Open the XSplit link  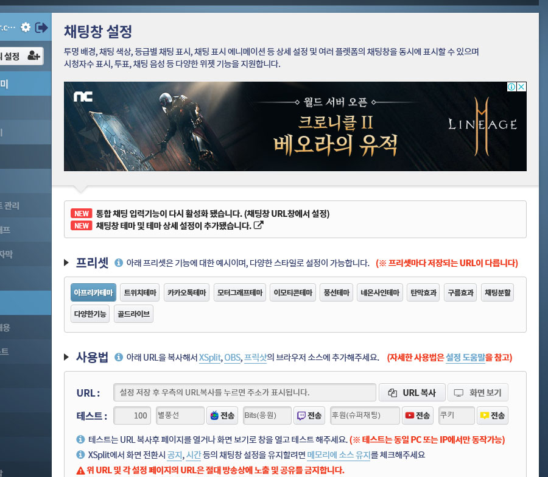pyautogui.click(x=209, y=357)
